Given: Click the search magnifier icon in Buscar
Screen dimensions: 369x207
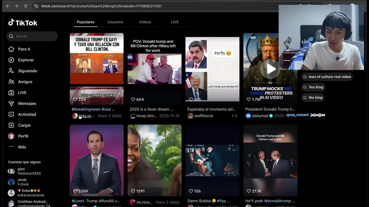Looking at the screenshot, I should pyautogui.click(x=11, y=36).
